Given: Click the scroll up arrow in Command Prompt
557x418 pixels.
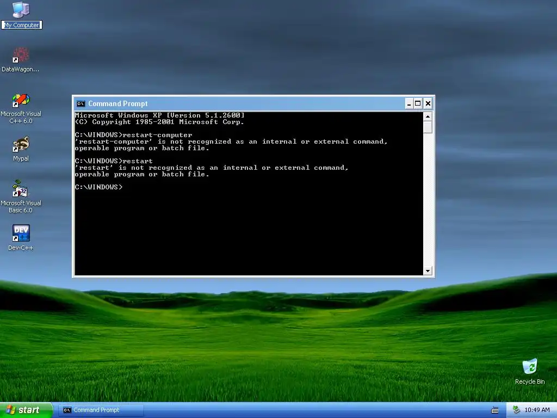Looking at the screenshot, I should [428, 116].
